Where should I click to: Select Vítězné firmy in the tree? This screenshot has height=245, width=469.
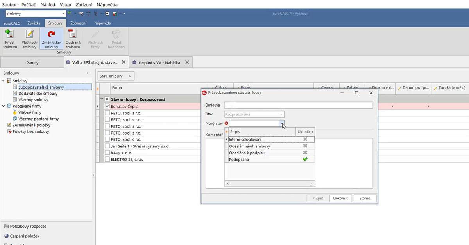coord(30,112)
